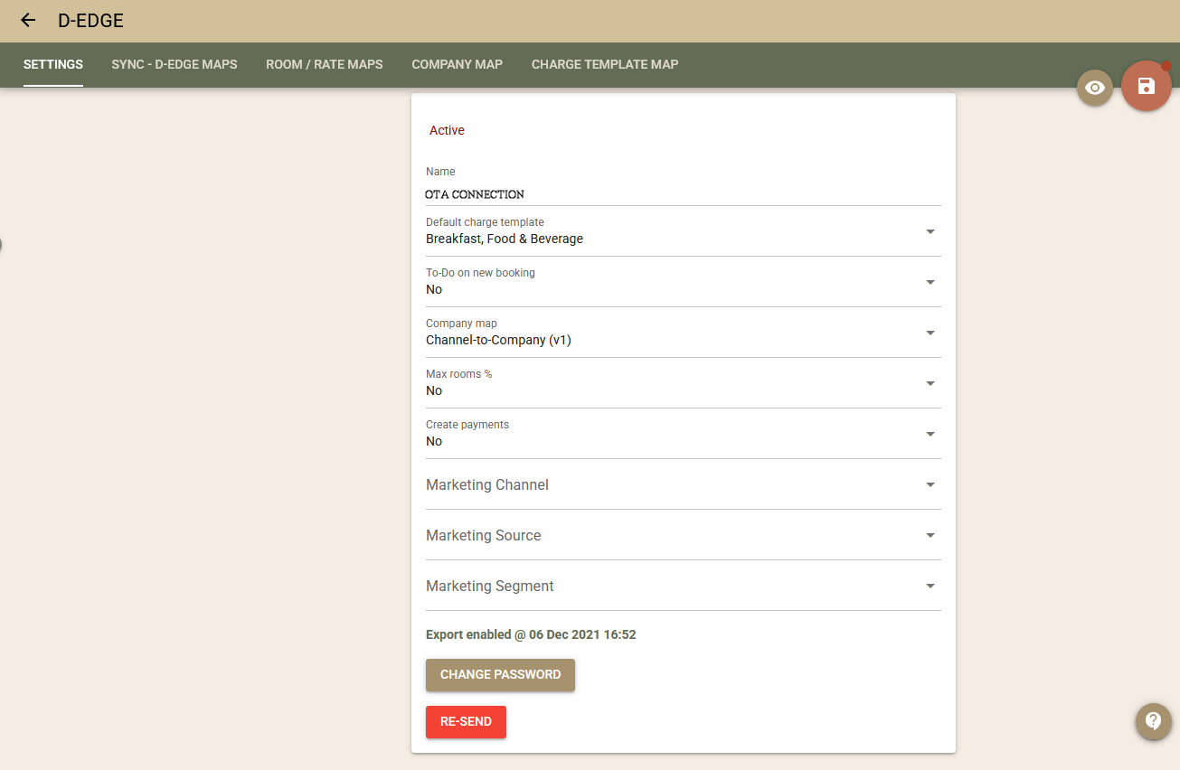Edit the Name field OTA CONNECTION

(x=683, y=194)
